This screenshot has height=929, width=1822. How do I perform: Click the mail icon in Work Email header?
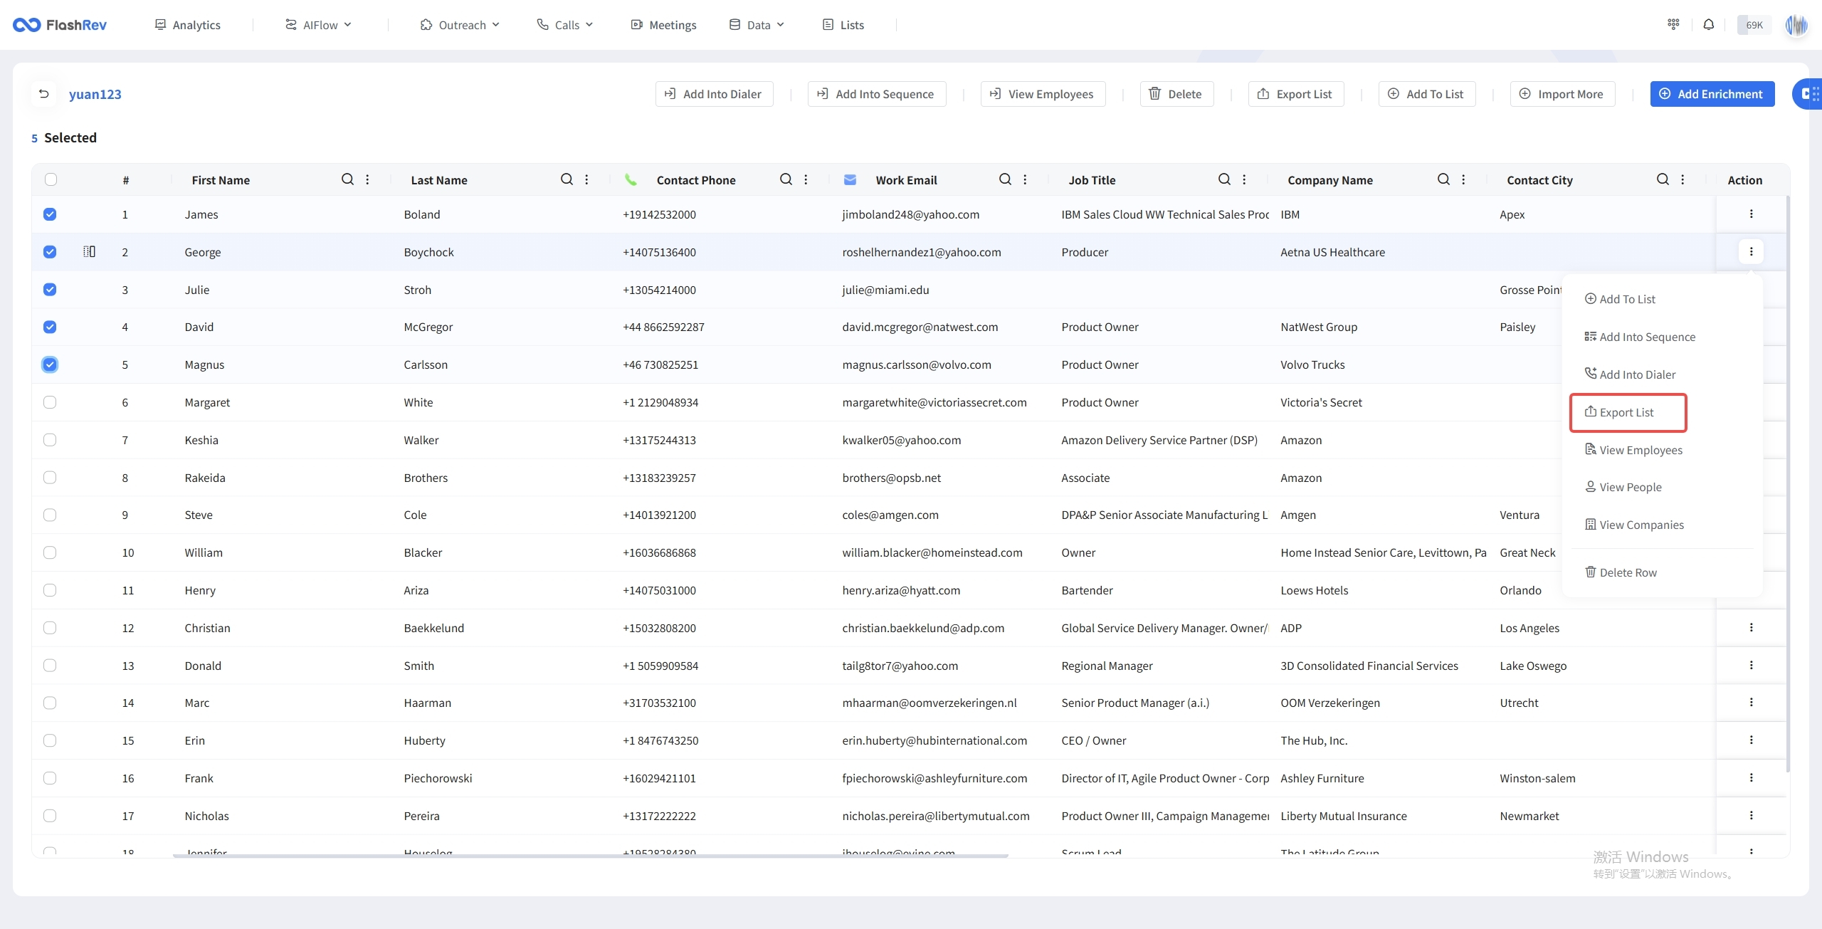coord(850,179)
